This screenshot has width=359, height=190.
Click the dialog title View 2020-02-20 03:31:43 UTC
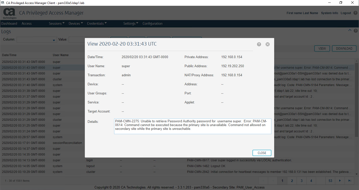(122, 44)
